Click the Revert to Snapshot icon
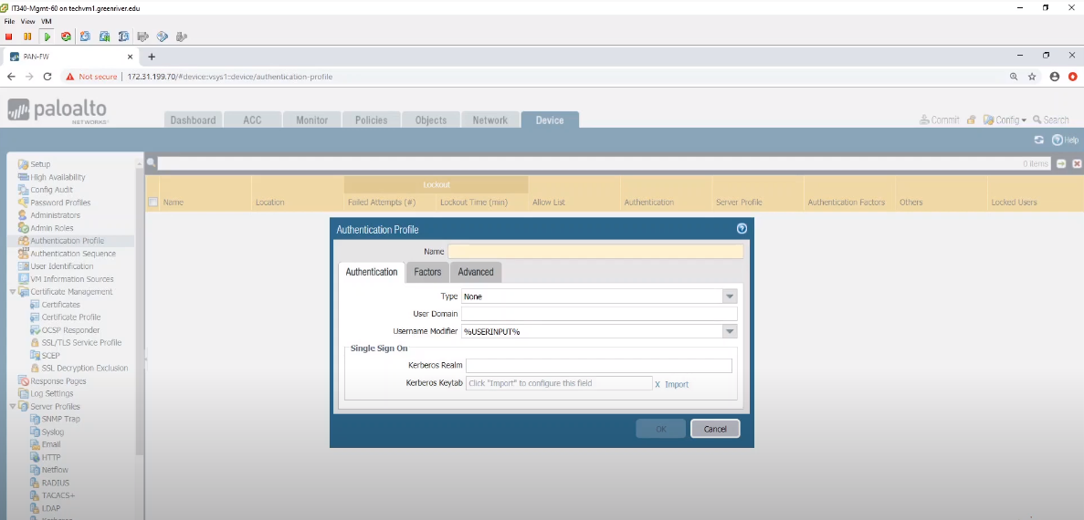 point(104,36)
